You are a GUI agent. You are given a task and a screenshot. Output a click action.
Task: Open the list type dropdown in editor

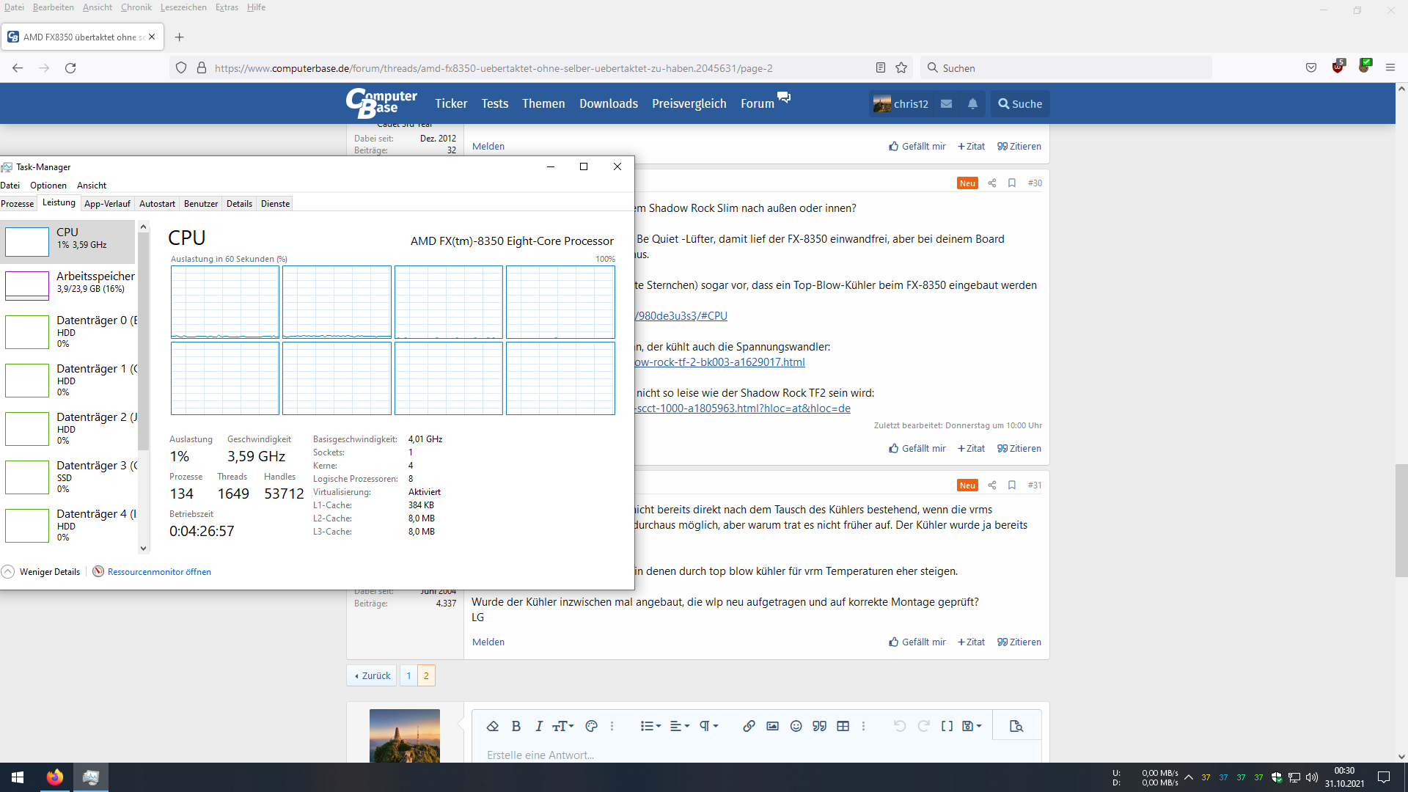click(650, 726)
